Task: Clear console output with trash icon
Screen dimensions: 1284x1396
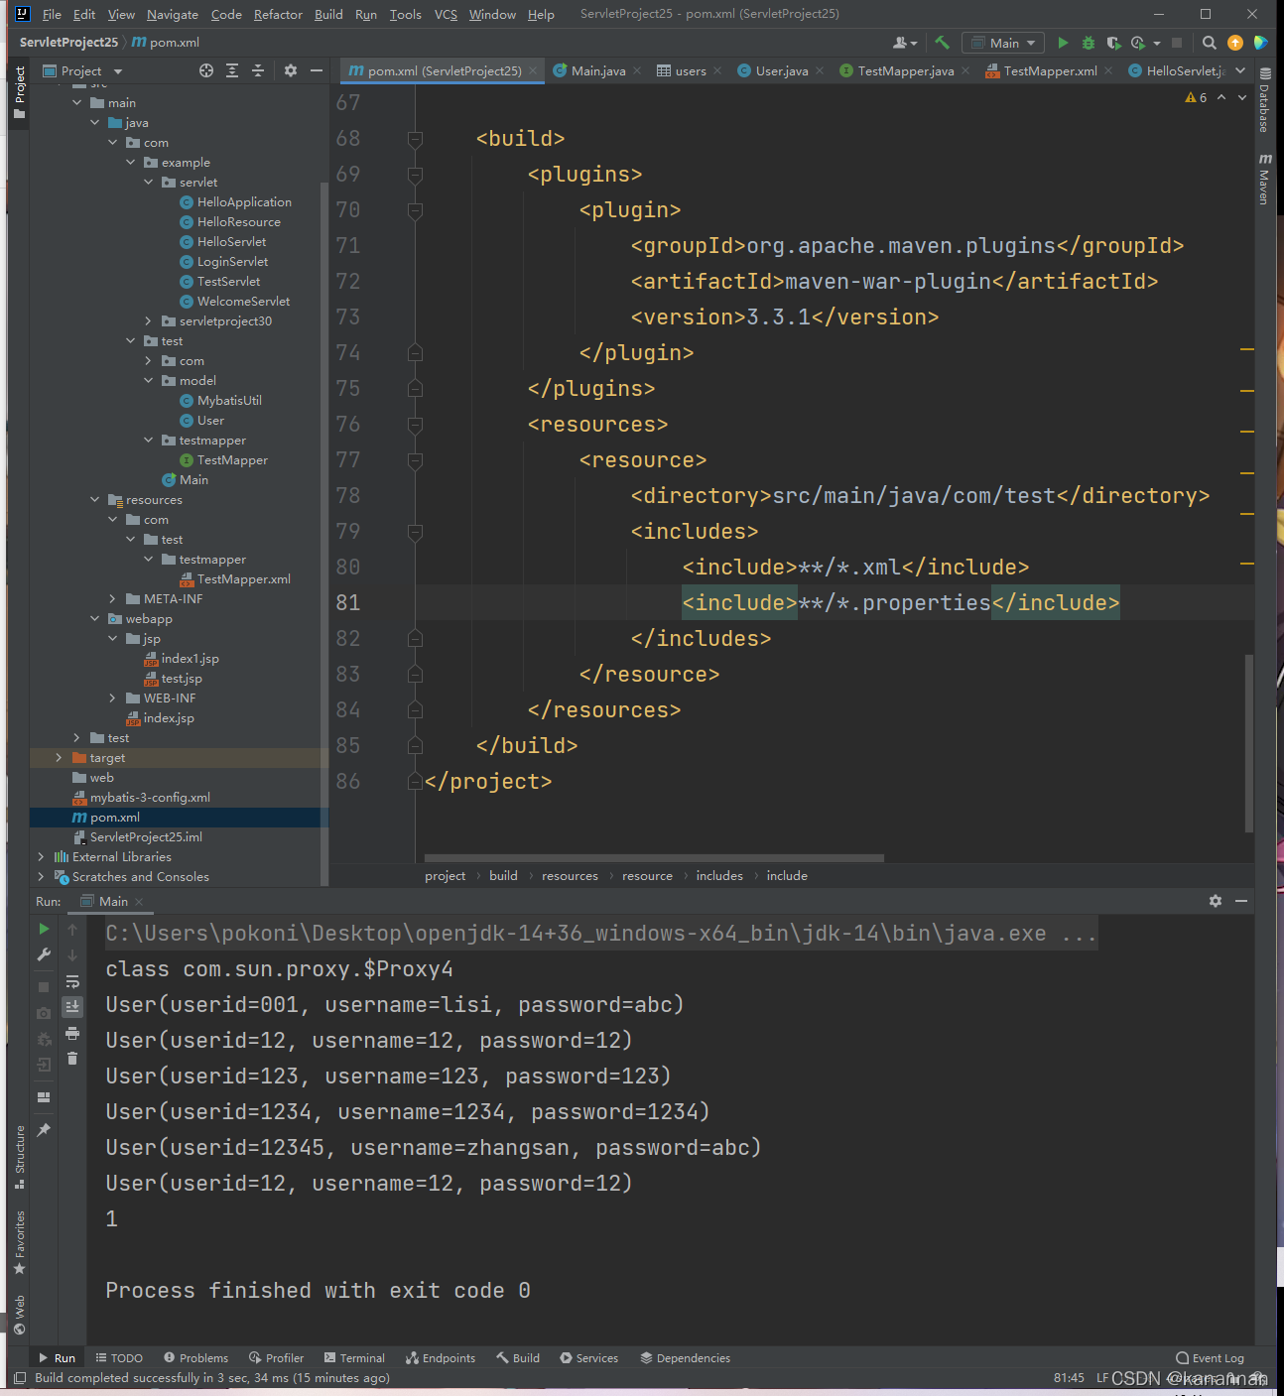Action: (x=72, y=1059)
